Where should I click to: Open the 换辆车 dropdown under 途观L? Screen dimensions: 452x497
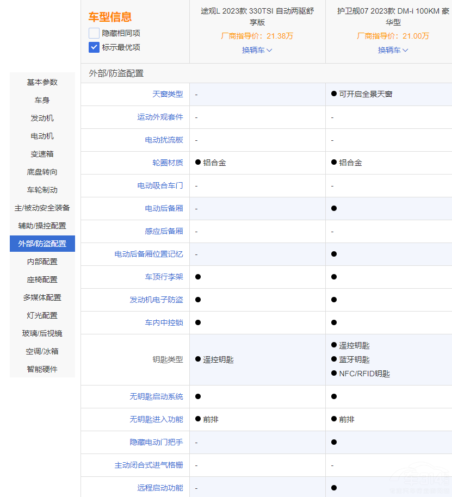click(256, 50)
